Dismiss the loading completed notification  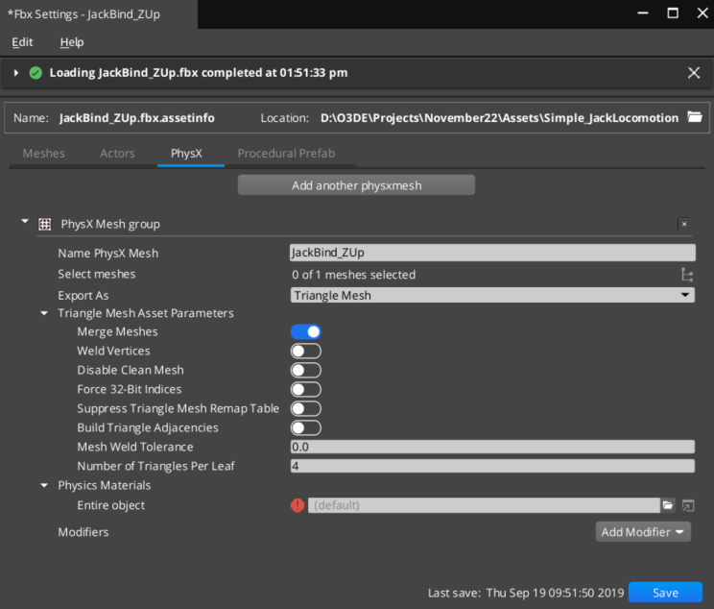[694, 73]
